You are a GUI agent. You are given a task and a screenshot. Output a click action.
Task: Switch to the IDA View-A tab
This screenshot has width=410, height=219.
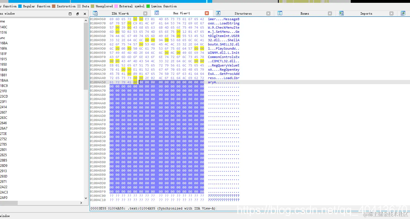(120, 13)
